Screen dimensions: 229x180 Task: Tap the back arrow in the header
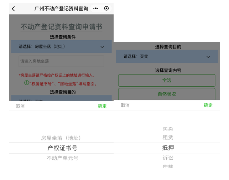point(14,9)
